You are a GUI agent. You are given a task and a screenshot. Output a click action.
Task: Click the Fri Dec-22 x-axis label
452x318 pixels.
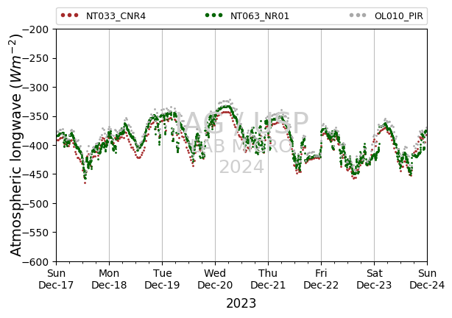321,279
